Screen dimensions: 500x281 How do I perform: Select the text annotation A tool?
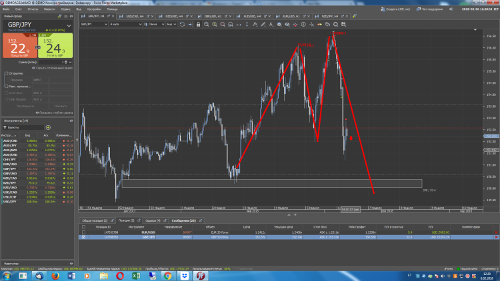tap(271, 24)
